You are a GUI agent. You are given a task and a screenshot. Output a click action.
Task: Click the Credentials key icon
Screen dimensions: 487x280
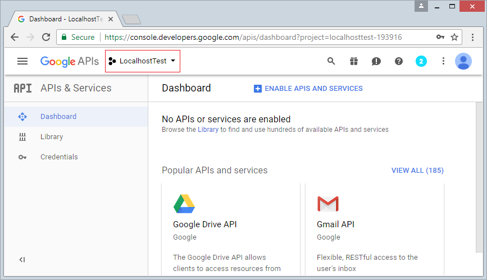[x=22, y=157]
